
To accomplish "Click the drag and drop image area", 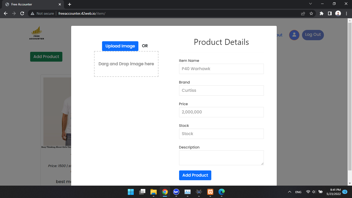I will (x=126, y=64).
